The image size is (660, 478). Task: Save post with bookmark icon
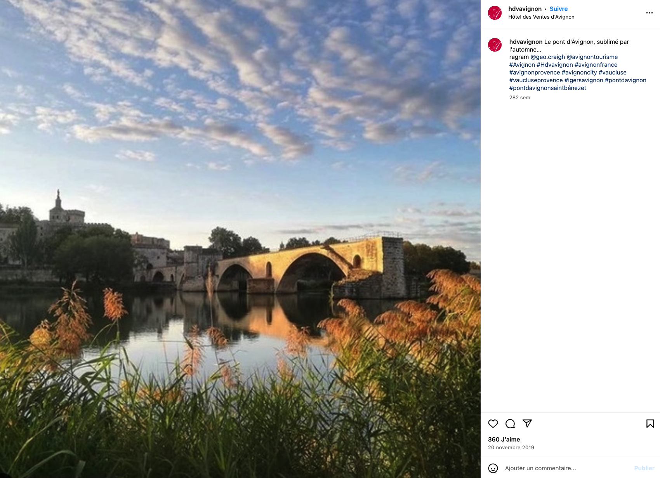650,424
